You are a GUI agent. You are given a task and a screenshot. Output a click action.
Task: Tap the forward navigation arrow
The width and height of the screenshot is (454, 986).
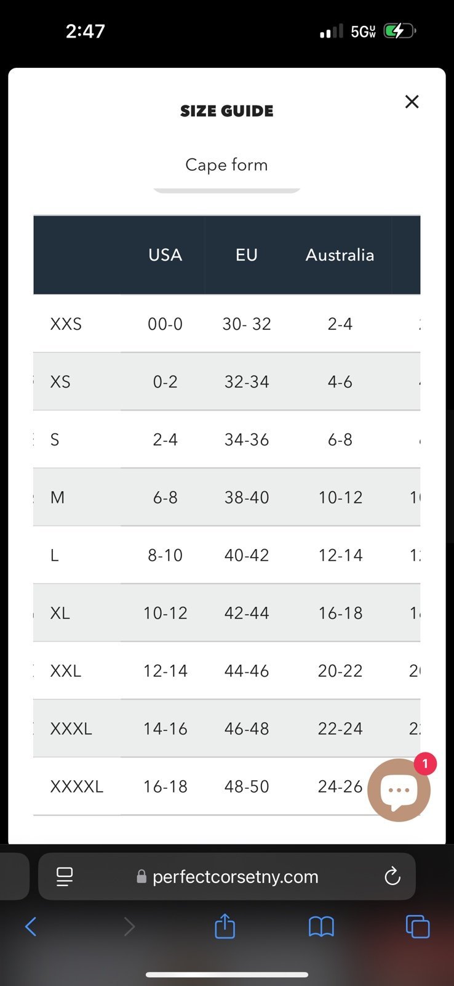coord(129,926)
